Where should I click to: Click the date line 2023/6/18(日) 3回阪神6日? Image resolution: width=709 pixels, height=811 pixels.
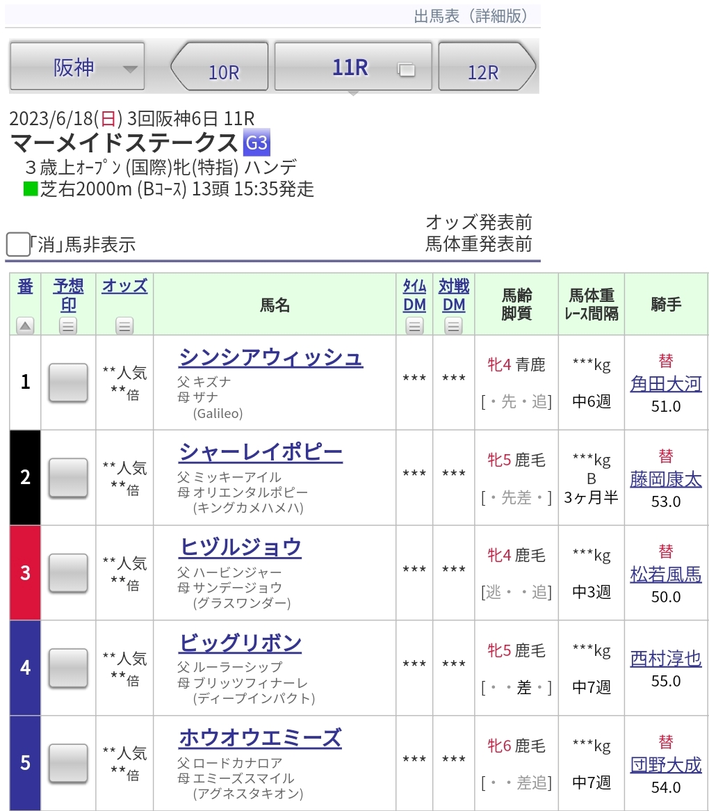pyautogui.click(x=114, y=118)
